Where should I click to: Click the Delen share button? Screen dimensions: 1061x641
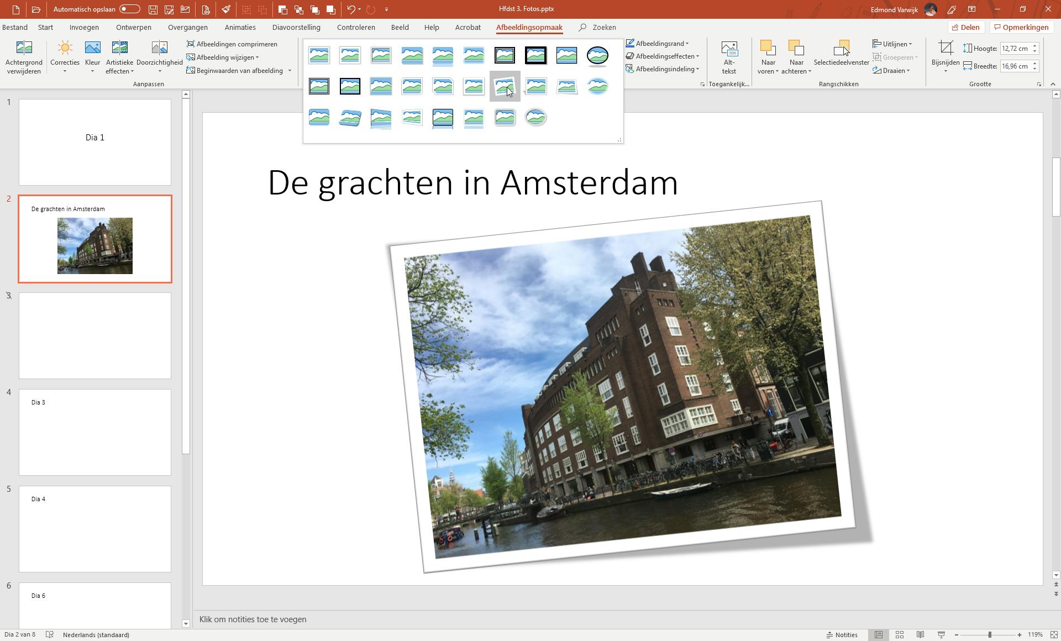pos(965,27)
